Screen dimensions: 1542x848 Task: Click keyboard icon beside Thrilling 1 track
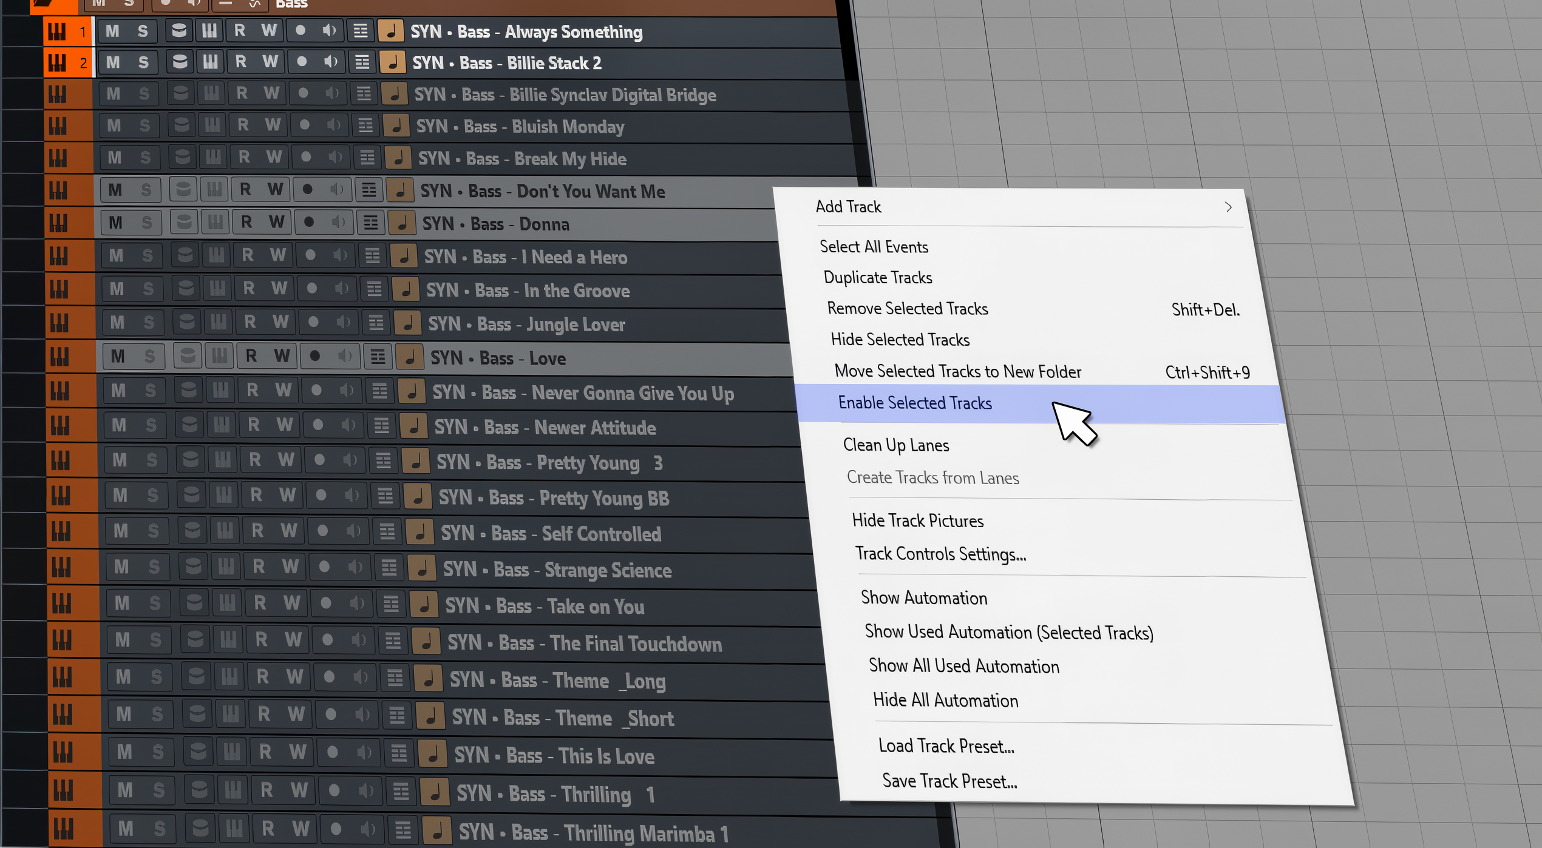pyautogui.click(x=63, y=790)
